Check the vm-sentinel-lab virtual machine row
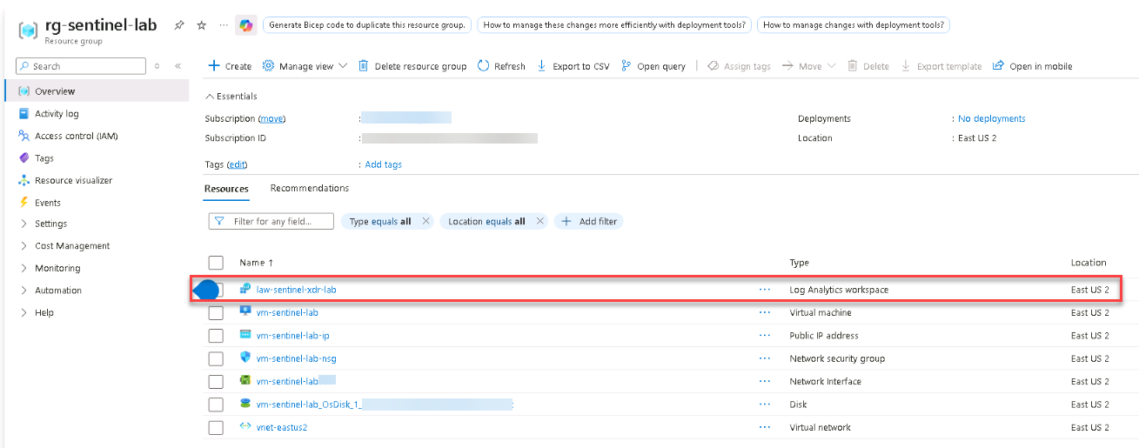Image resolution: width=1139 pixels, height=448 pixels. click(216, 312)
